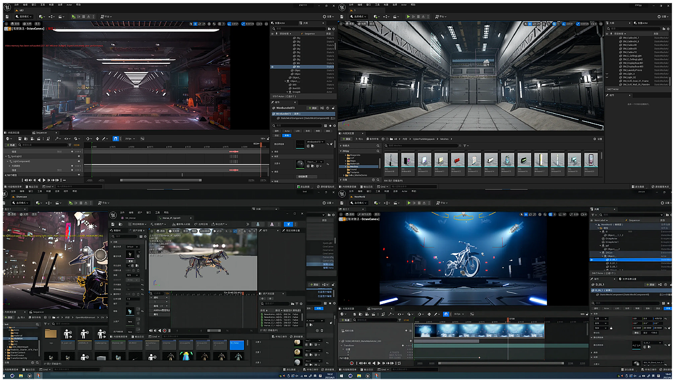Click 导入 in ZXCjpy Content Browser
The image size is (675, 382).
coord(359,139)
